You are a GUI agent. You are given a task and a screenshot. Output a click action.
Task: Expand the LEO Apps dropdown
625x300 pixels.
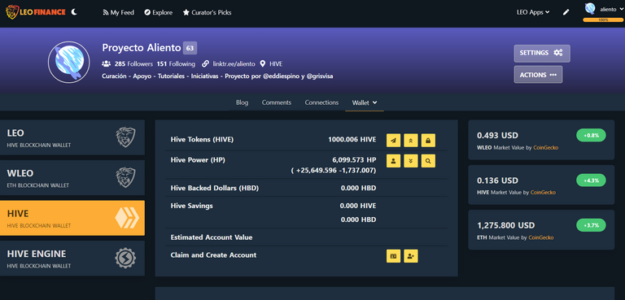[533, 12]
